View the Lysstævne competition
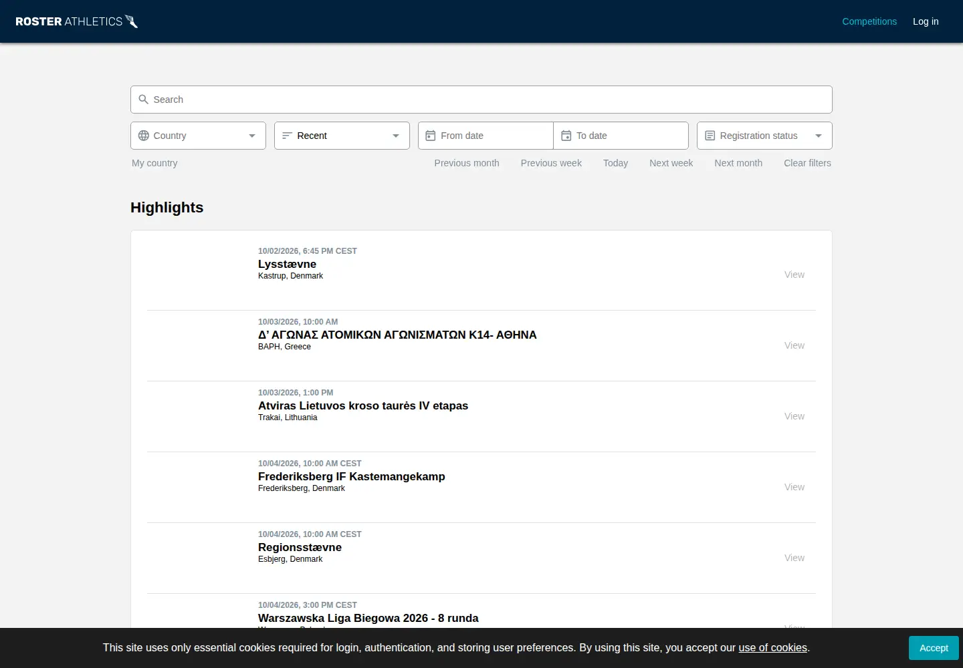This screenshot has height=668, width=963. tap(794, 275)
